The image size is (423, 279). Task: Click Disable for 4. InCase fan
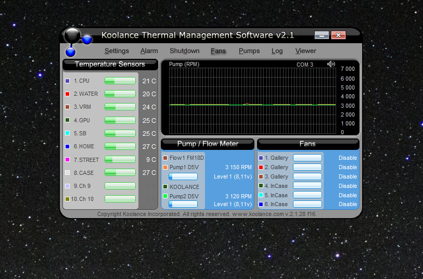click(x=348, y=186)
